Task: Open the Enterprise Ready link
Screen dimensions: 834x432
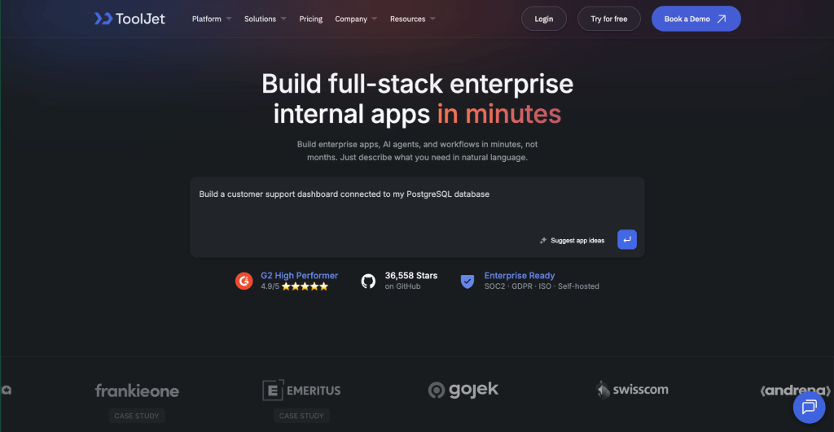Action: [519, 275]
